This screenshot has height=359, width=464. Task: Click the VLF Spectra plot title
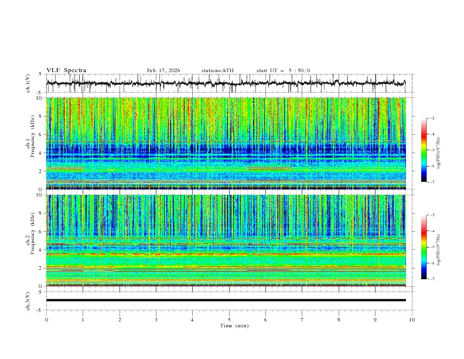(x=66, y=70)
